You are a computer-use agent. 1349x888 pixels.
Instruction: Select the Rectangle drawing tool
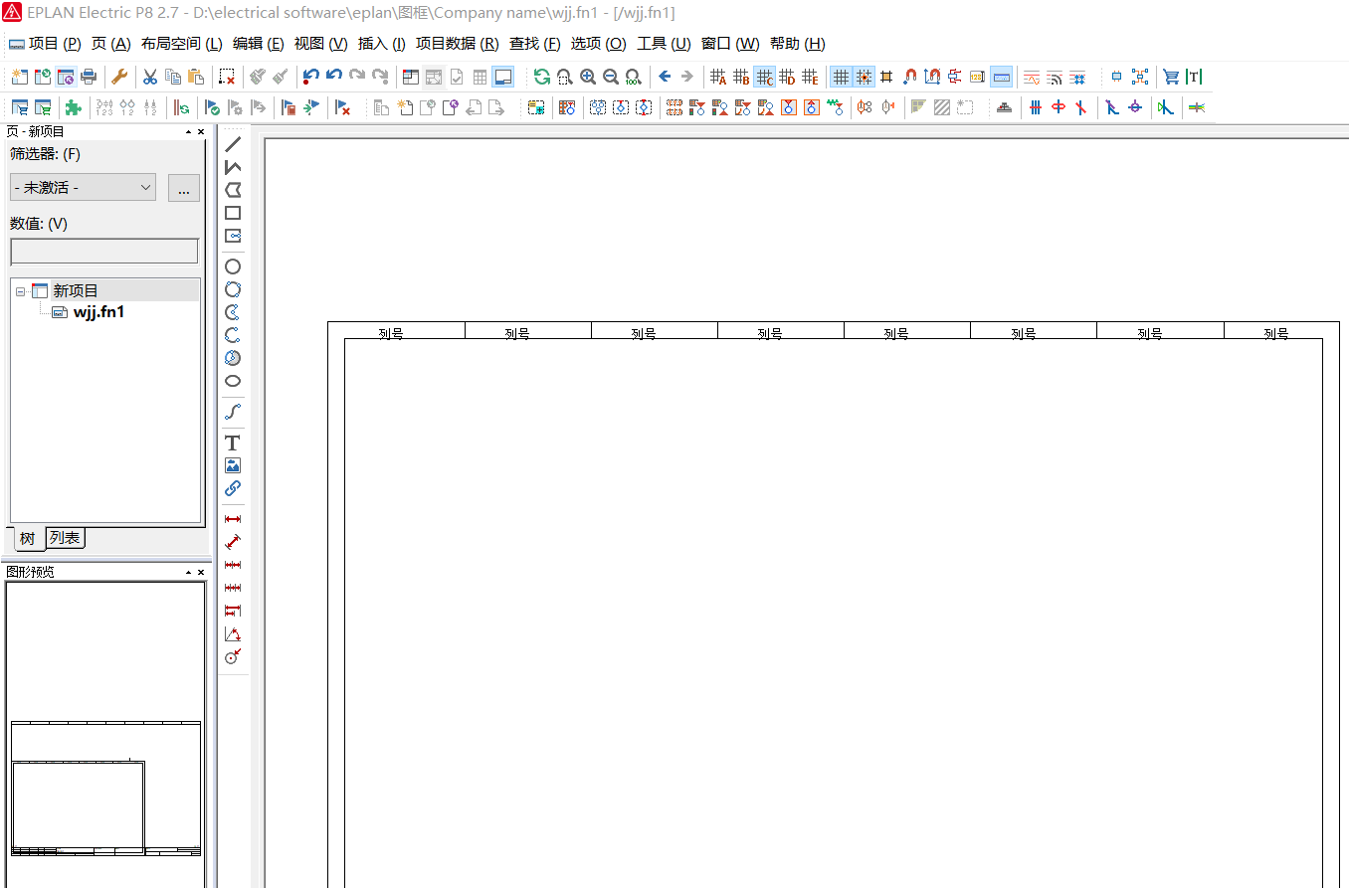click(x=233, y=213)
